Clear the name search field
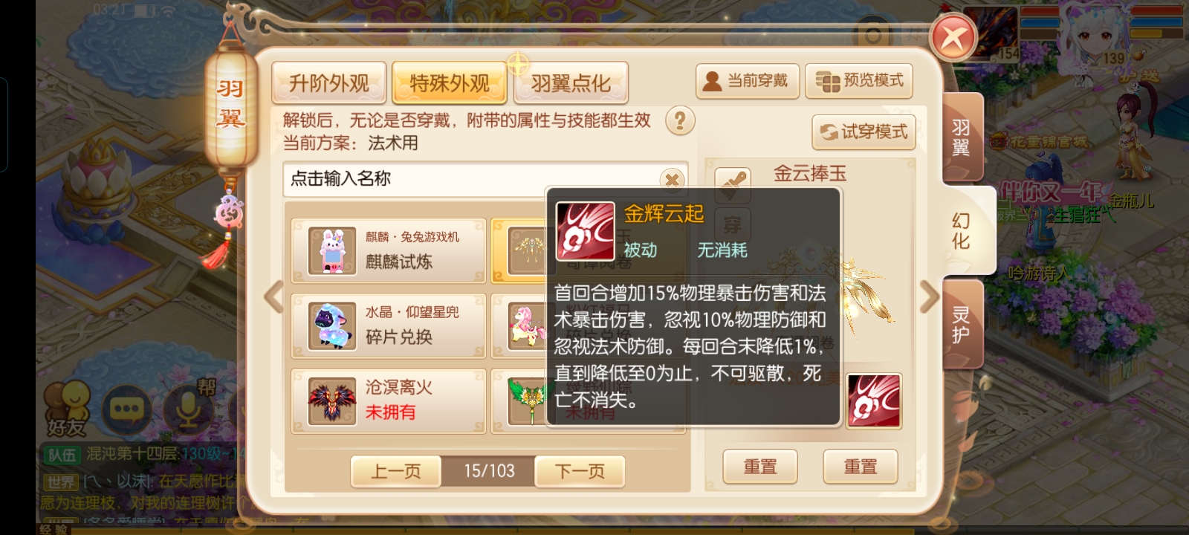The height and width of the screenshot is (535, 1189). point(672,179)
